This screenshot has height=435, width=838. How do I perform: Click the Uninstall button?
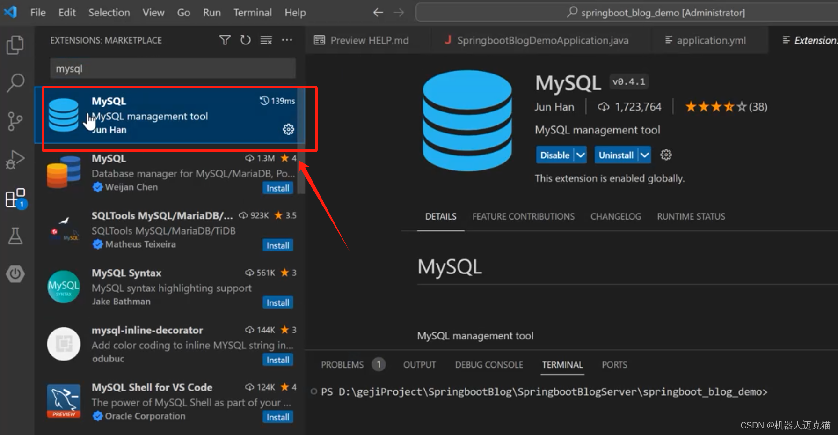tap(616, 155)
